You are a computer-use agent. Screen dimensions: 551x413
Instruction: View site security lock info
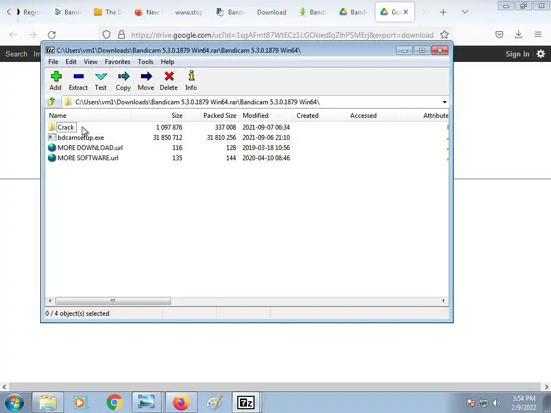[x=122, y=34]
